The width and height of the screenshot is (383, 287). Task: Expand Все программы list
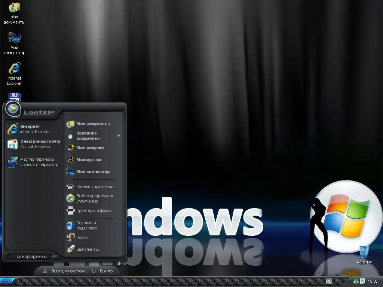[x=33, y=256]
